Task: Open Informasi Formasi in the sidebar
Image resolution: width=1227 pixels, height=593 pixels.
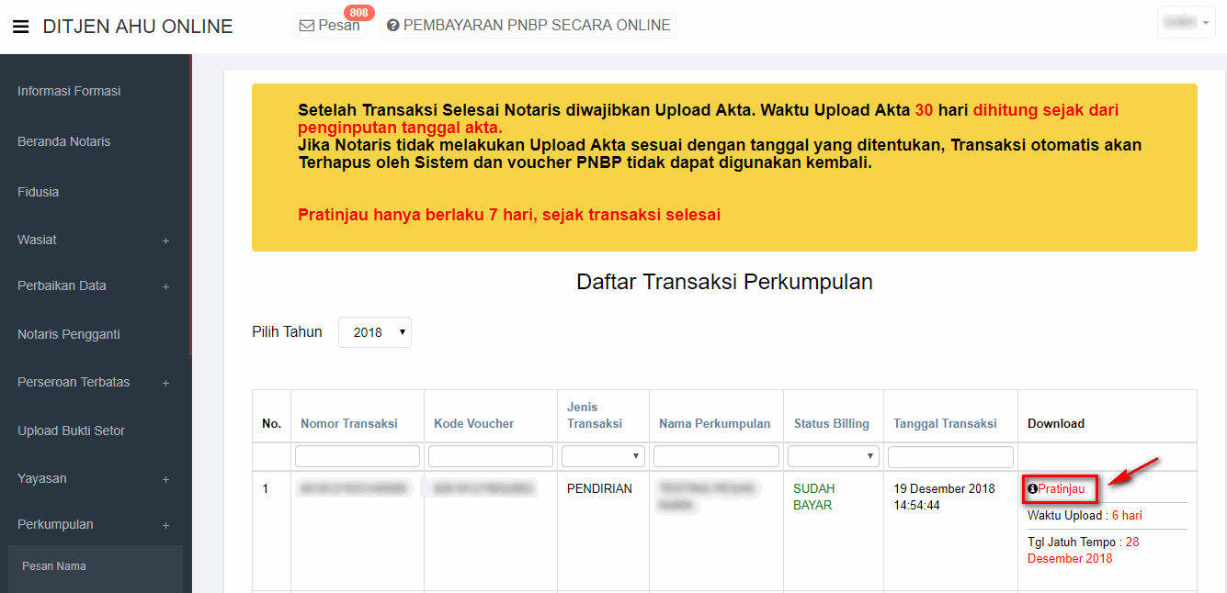Action: tap(69, 91)
